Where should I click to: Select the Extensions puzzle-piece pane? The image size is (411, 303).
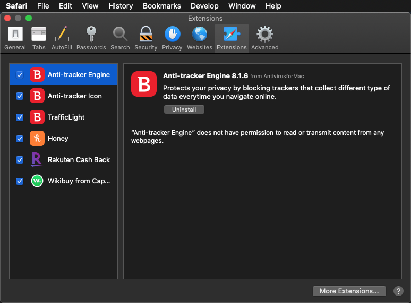[232, 38]
